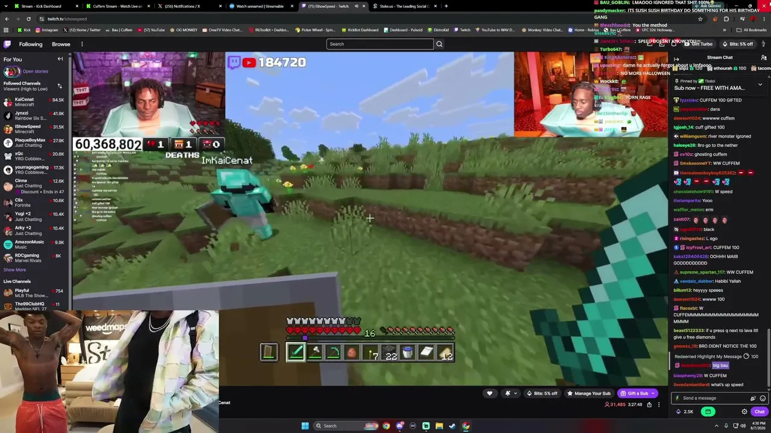Screen dimensions: 771x433
Task: Switch to the Cuffem Stream tab
Action: (x=117, y=6)
